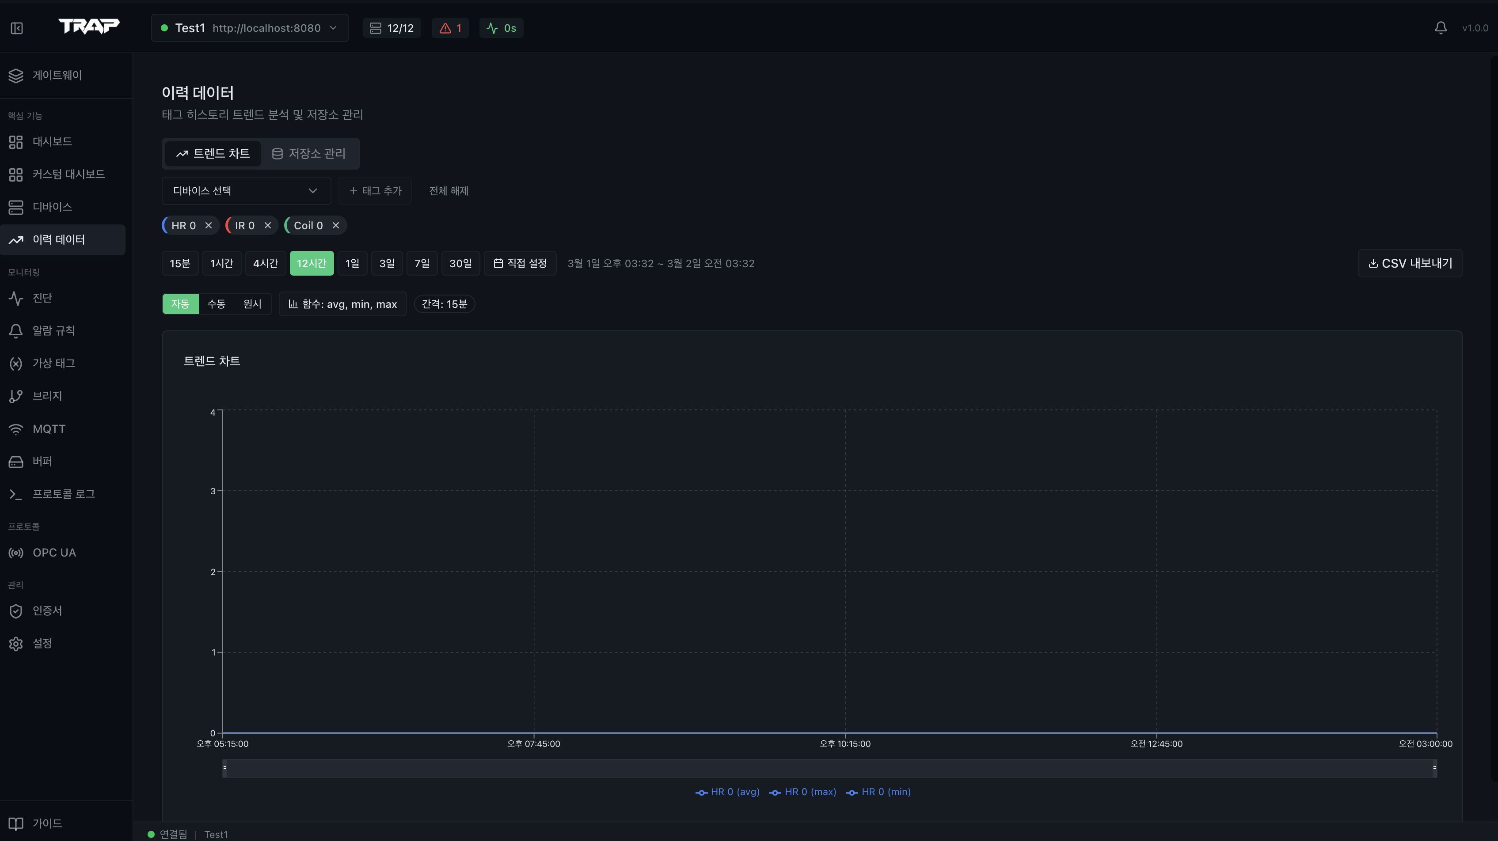
Task: Remove the HR 0 tag chip
Action: coord(208,226)
